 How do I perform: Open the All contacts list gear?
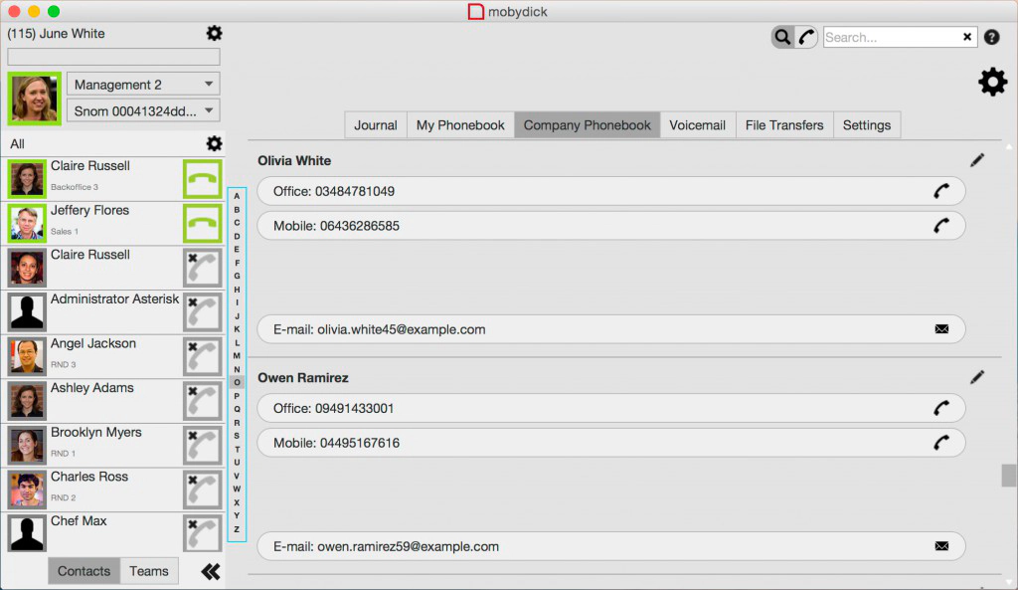[x=213, y=144]
